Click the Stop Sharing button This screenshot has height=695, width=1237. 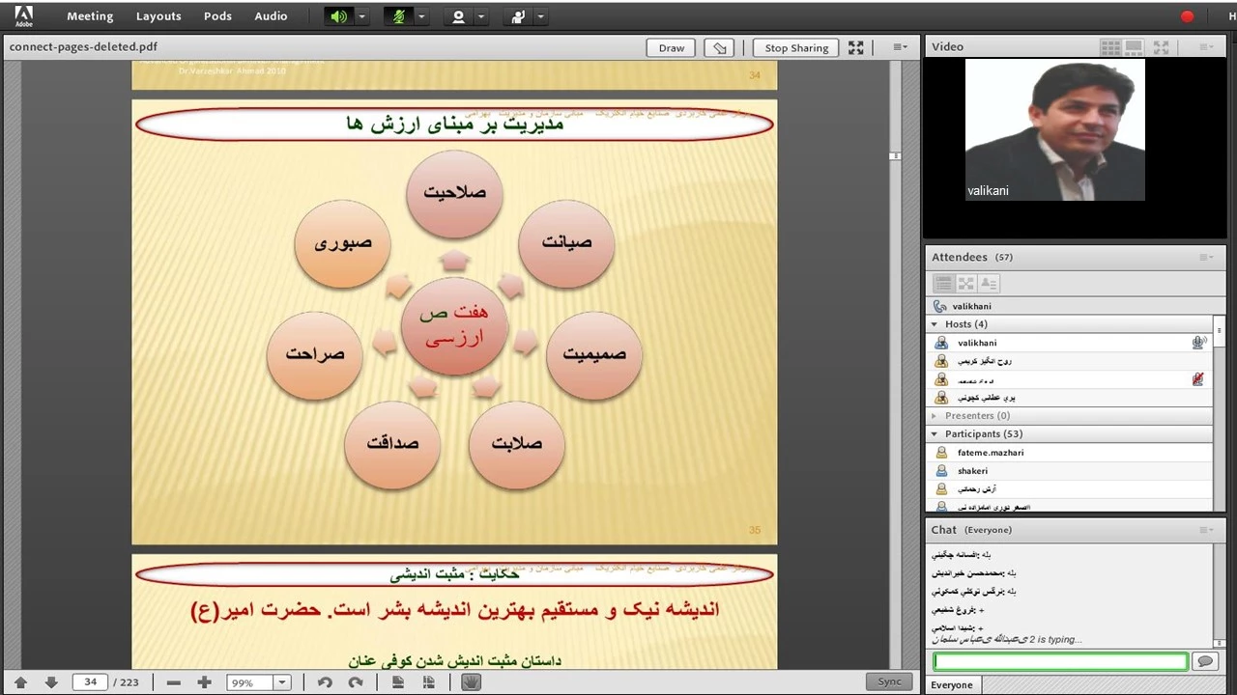click(796, 47)
